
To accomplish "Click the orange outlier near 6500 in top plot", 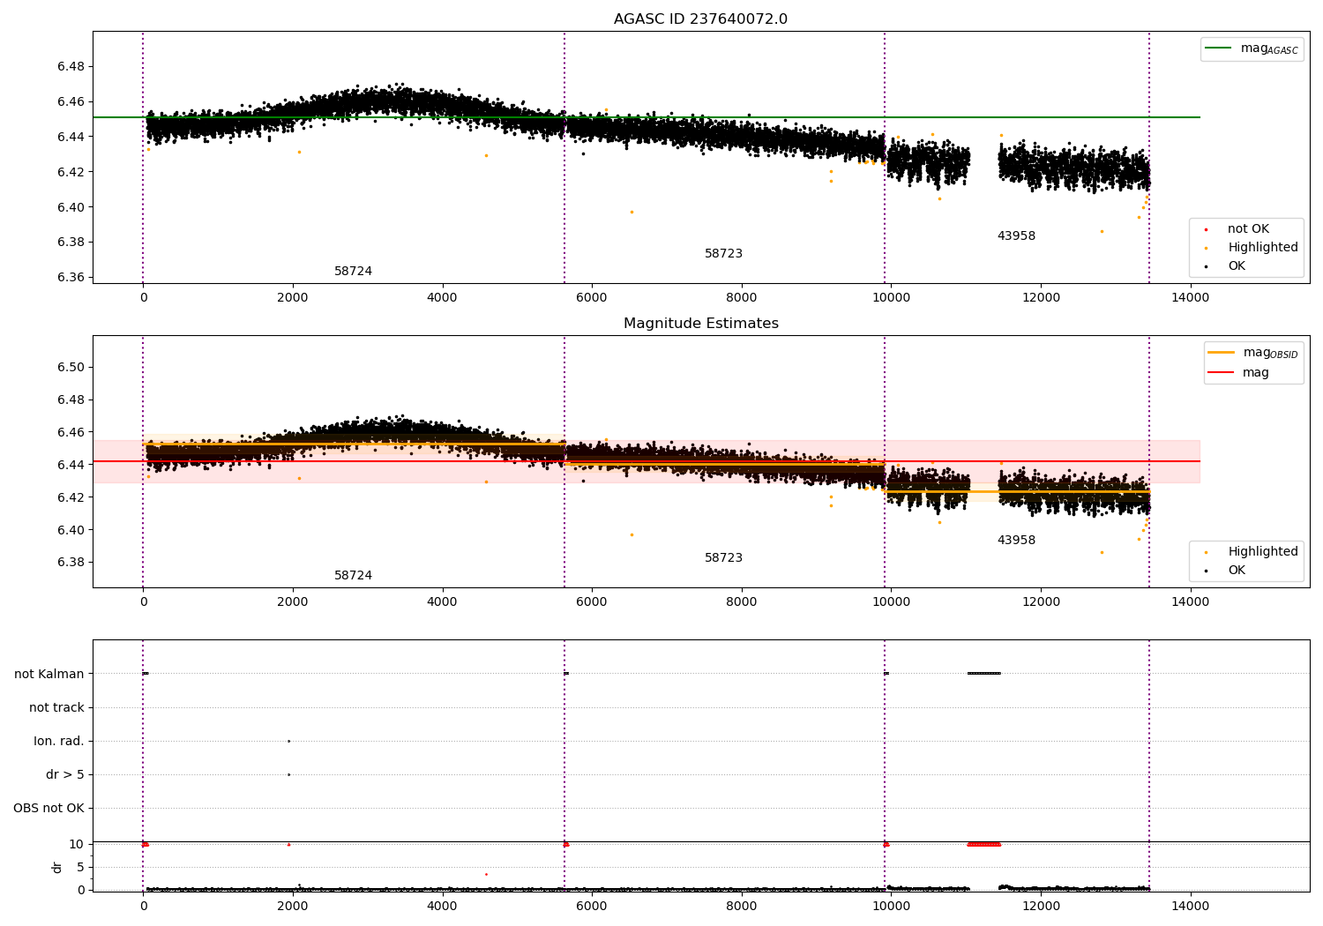I will 632,212.
